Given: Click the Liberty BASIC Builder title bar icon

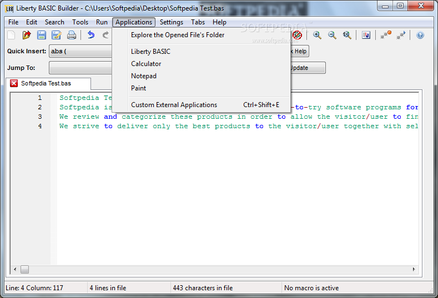Looking at the screenshot, I should [9, 9].
